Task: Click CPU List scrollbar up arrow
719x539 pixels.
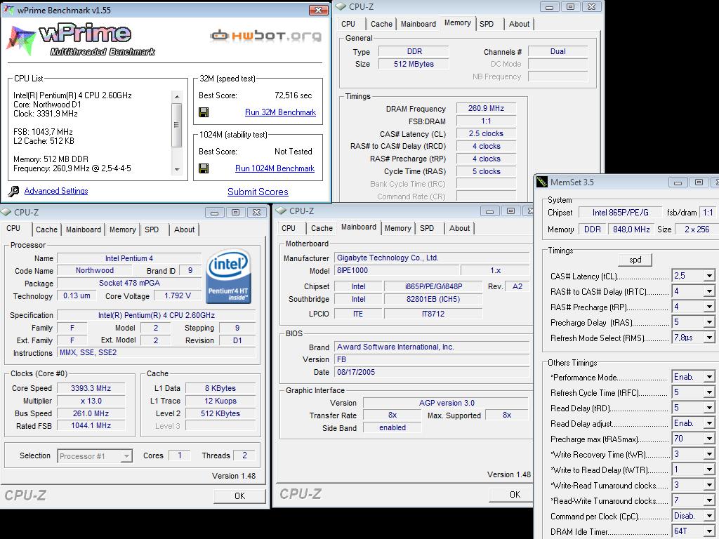Action: [177, 97]
